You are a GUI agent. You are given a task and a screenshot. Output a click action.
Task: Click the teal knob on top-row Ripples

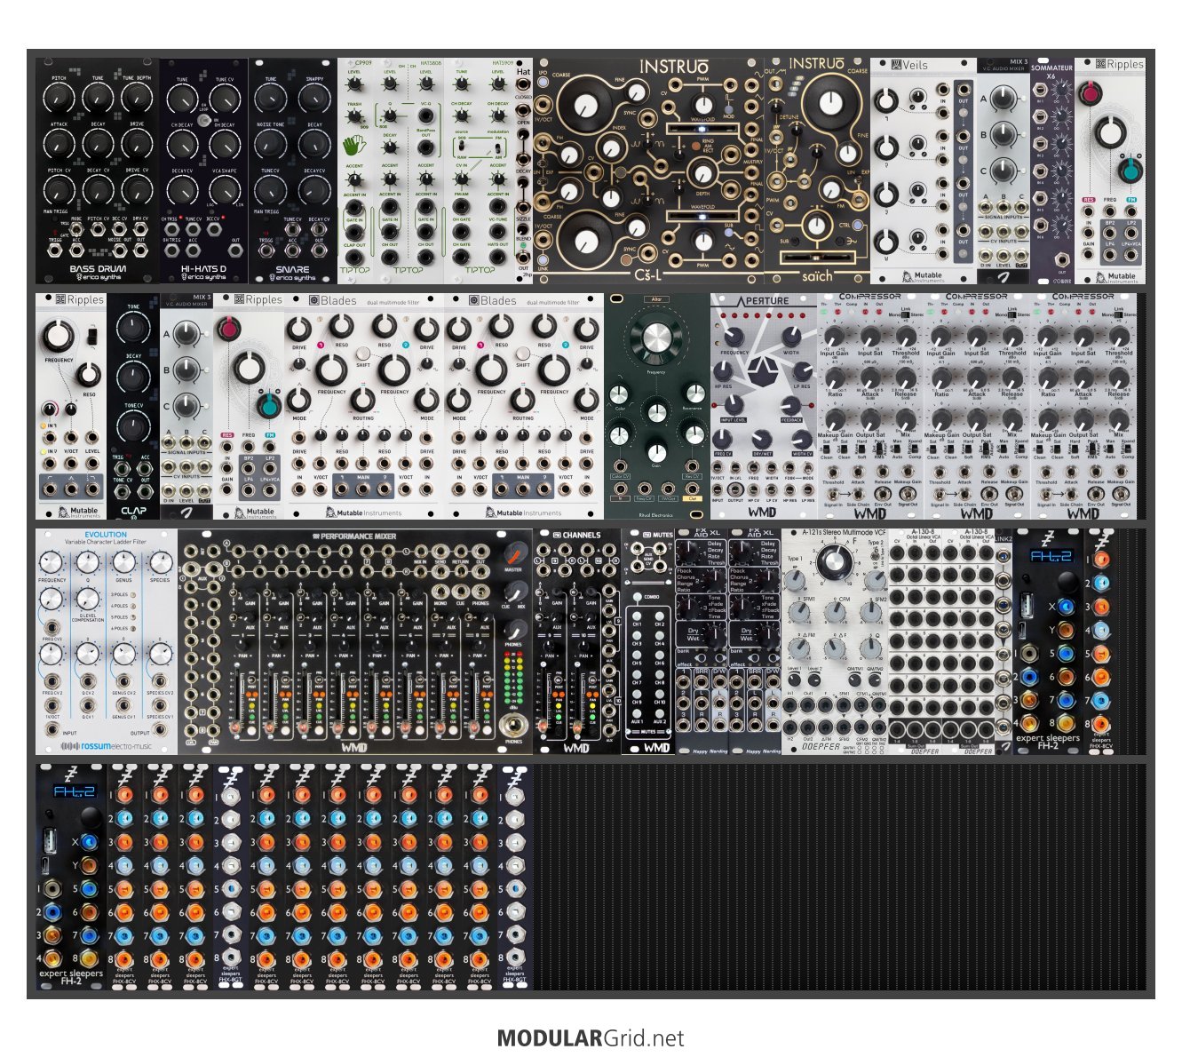pyautogui.click(x=1130, y=171)
